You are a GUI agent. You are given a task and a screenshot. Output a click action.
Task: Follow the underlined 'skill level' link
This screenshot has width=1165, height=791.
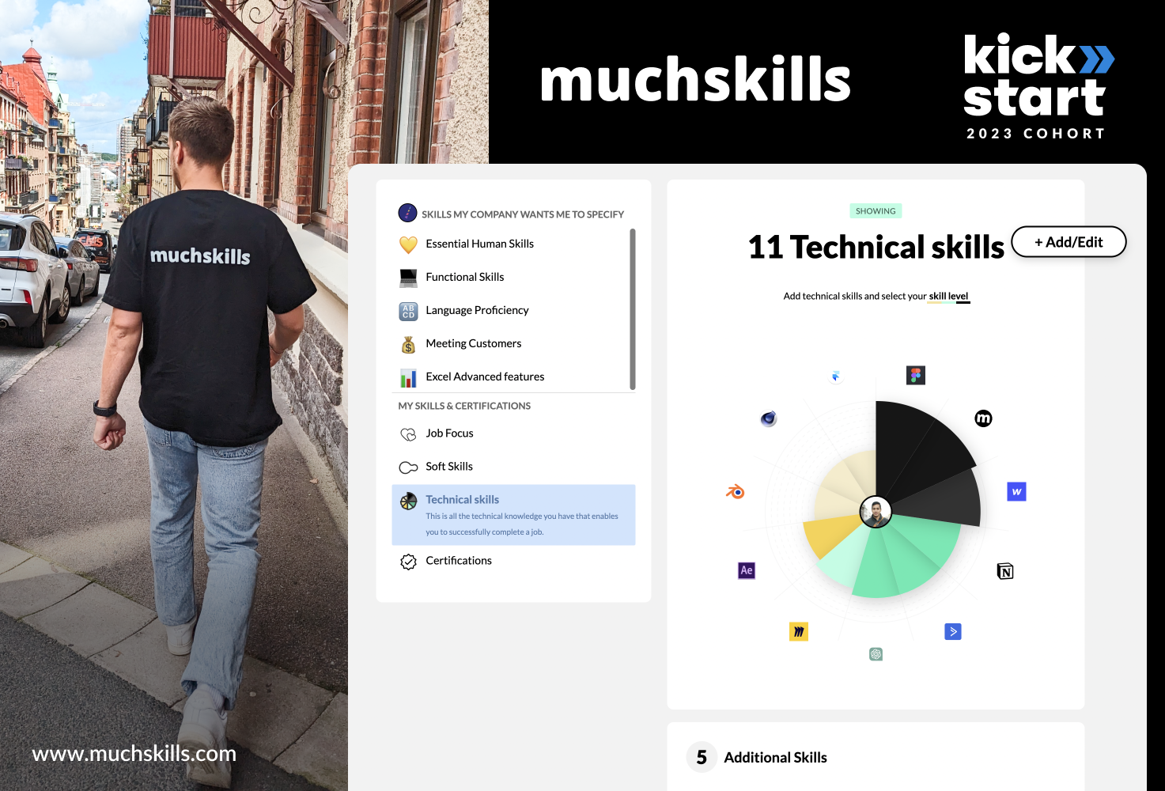click(x=948, y=296)
